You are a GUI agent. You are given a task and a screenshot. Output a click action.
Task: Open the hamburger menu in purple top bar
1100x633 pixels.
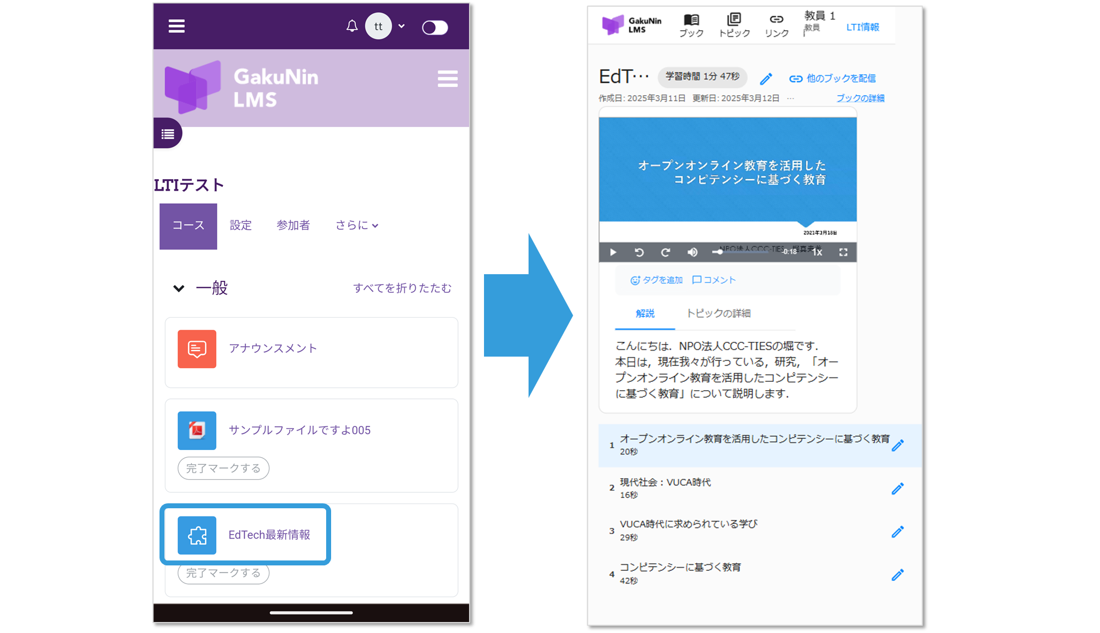pyautogui.click(x=177, y=26)
